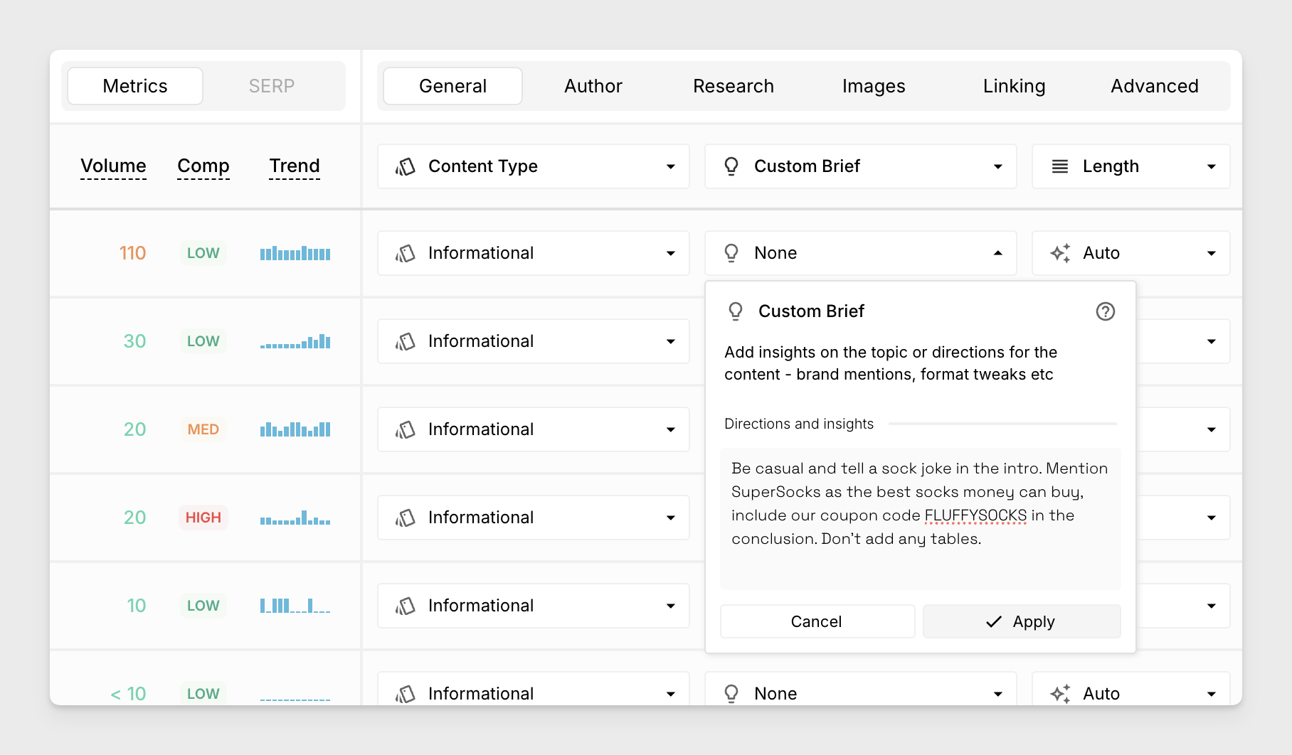Viewport: 1292px width, 755px height.
Task: Apply the custom brief
Action: pyautogui.click(x=1022, y=621)
